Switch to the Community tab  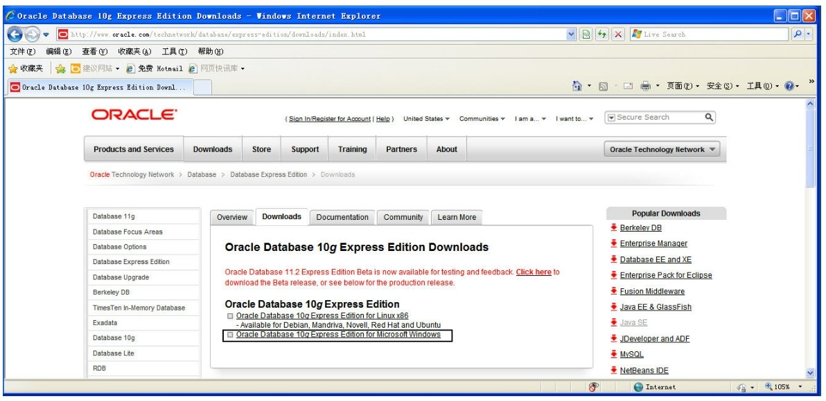pos(403,217)
